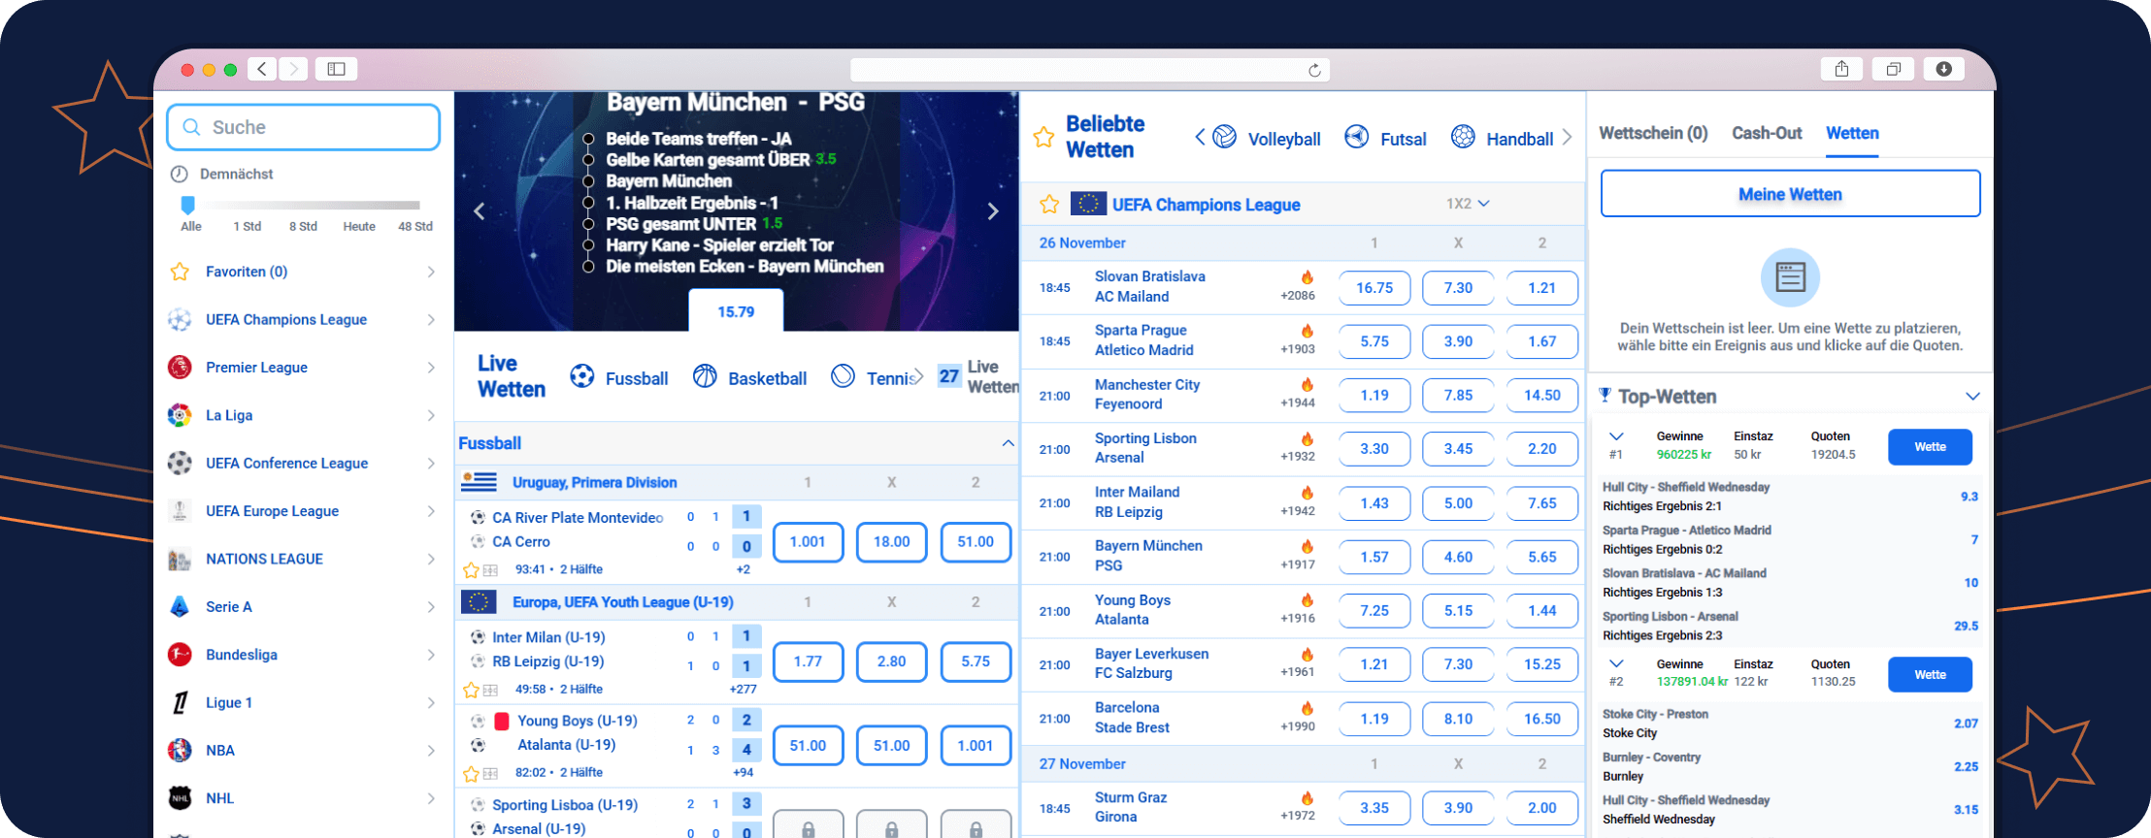
Task: Open the Wettschein (0) tab
Action: pos(1653,133)
